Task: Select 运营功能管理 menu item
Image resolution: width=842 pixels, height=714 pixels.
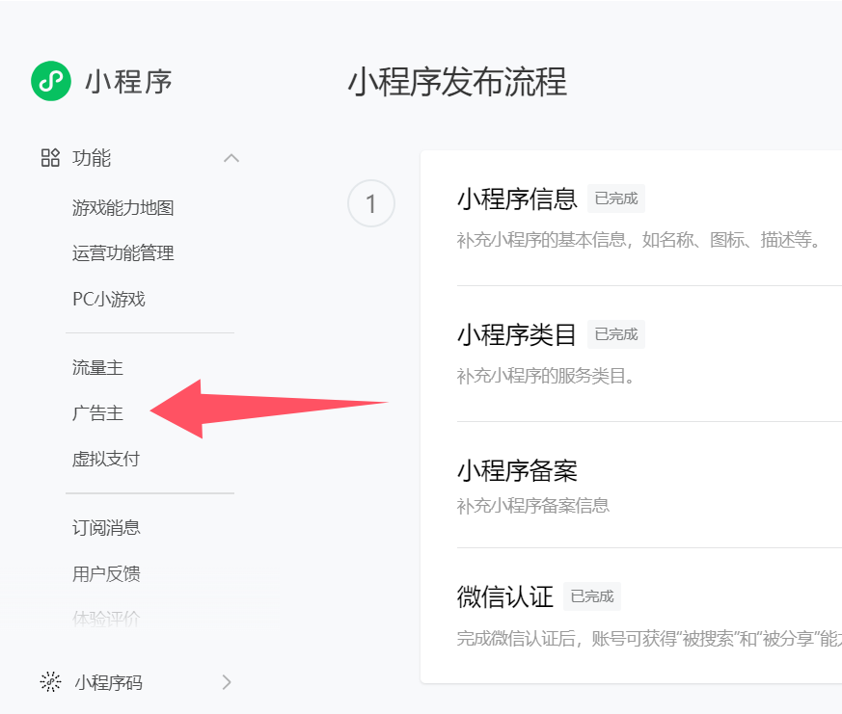Action: coord(122,253)
